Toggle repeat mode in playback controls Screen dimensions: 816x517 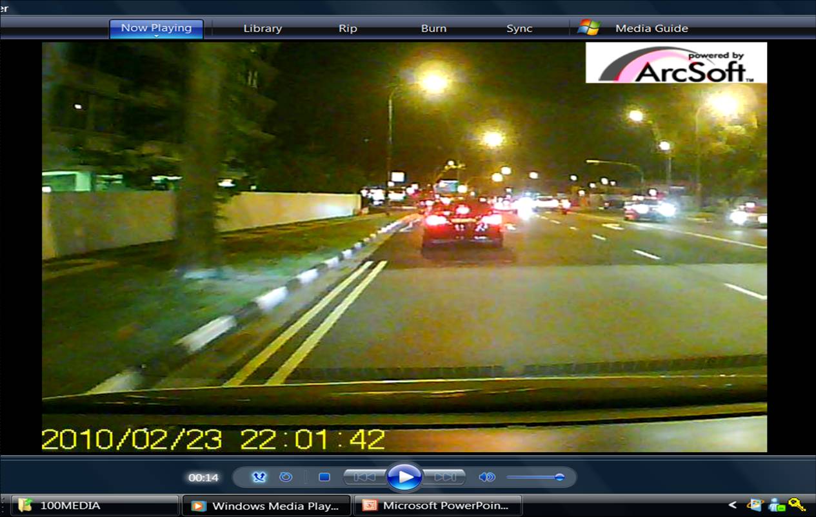[286, 477]
